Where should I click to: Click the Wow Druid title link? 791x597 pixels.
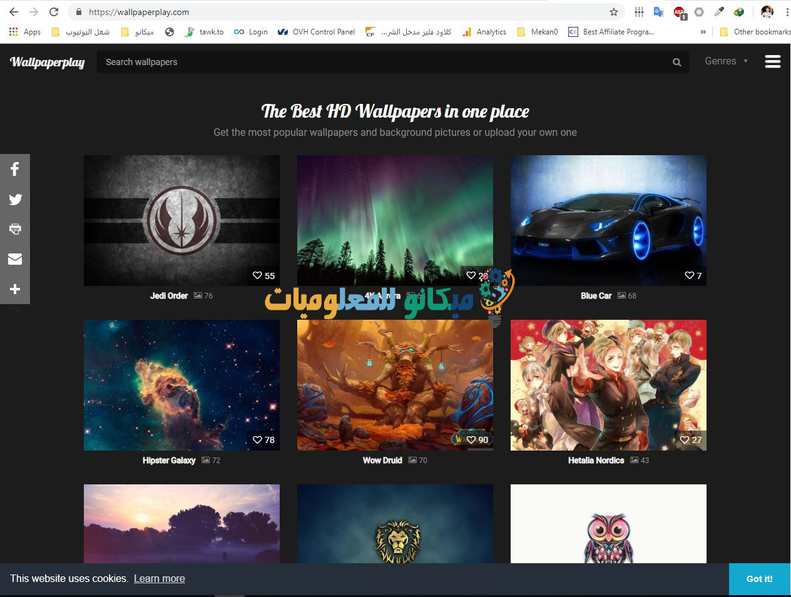coord(382,461)
